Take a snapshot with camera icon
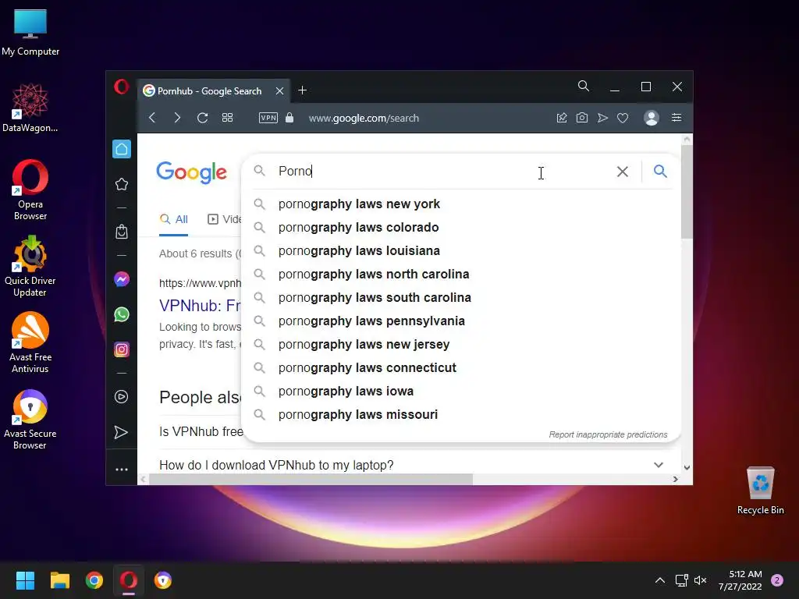 (x=582, y=118)
